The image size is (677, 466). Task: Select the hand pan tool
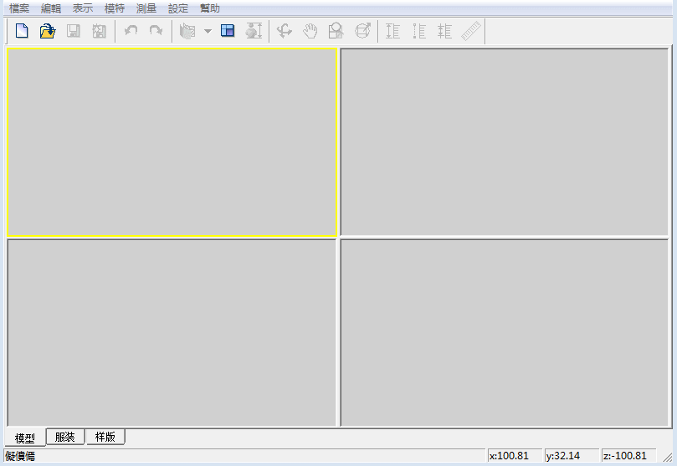[x=310, y=32]
